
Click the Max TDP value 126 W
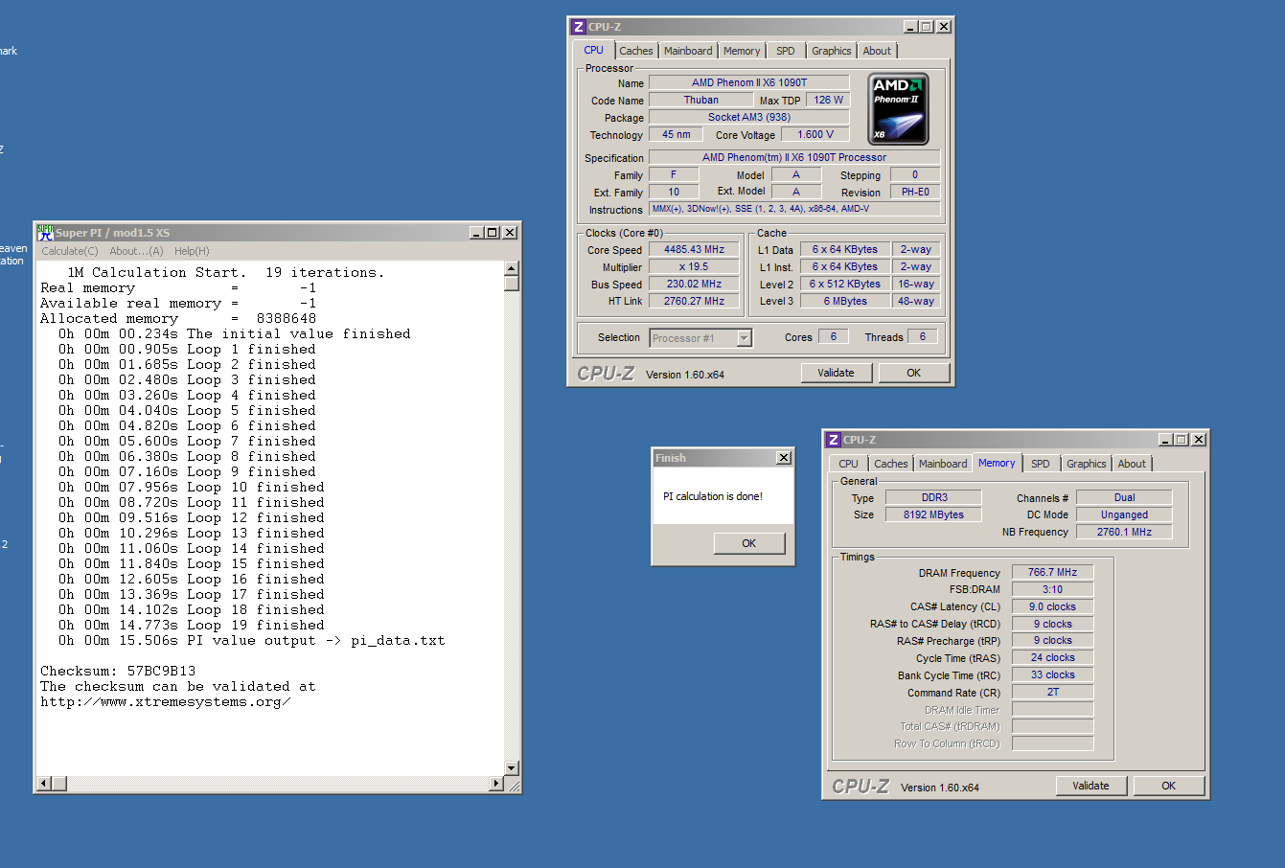point(828,100)
